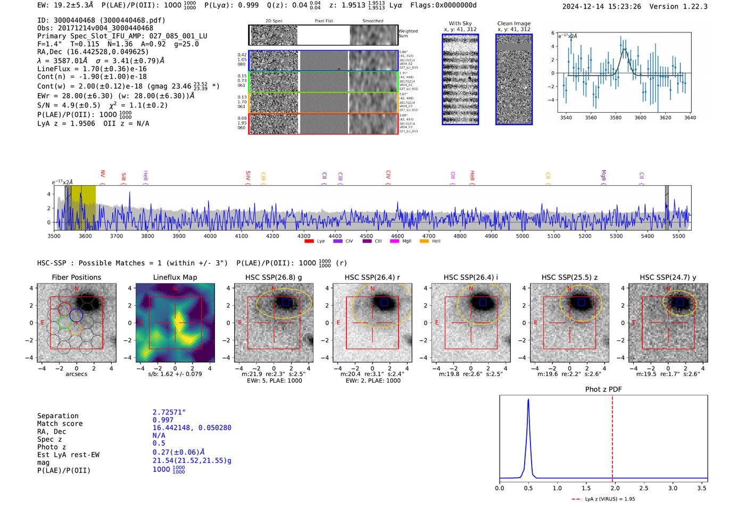
Task: Click the Match score value 0.997
Action: (163, 420)
